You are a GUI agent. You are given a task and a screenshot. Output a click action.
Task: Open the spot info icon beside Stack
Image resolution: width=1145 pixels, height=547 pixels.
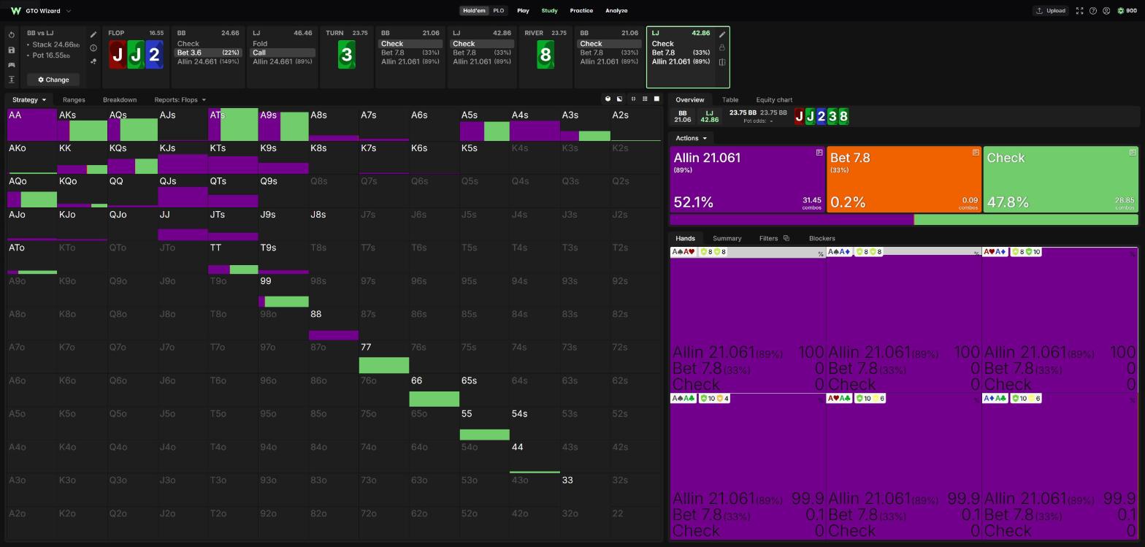[93, 48]
